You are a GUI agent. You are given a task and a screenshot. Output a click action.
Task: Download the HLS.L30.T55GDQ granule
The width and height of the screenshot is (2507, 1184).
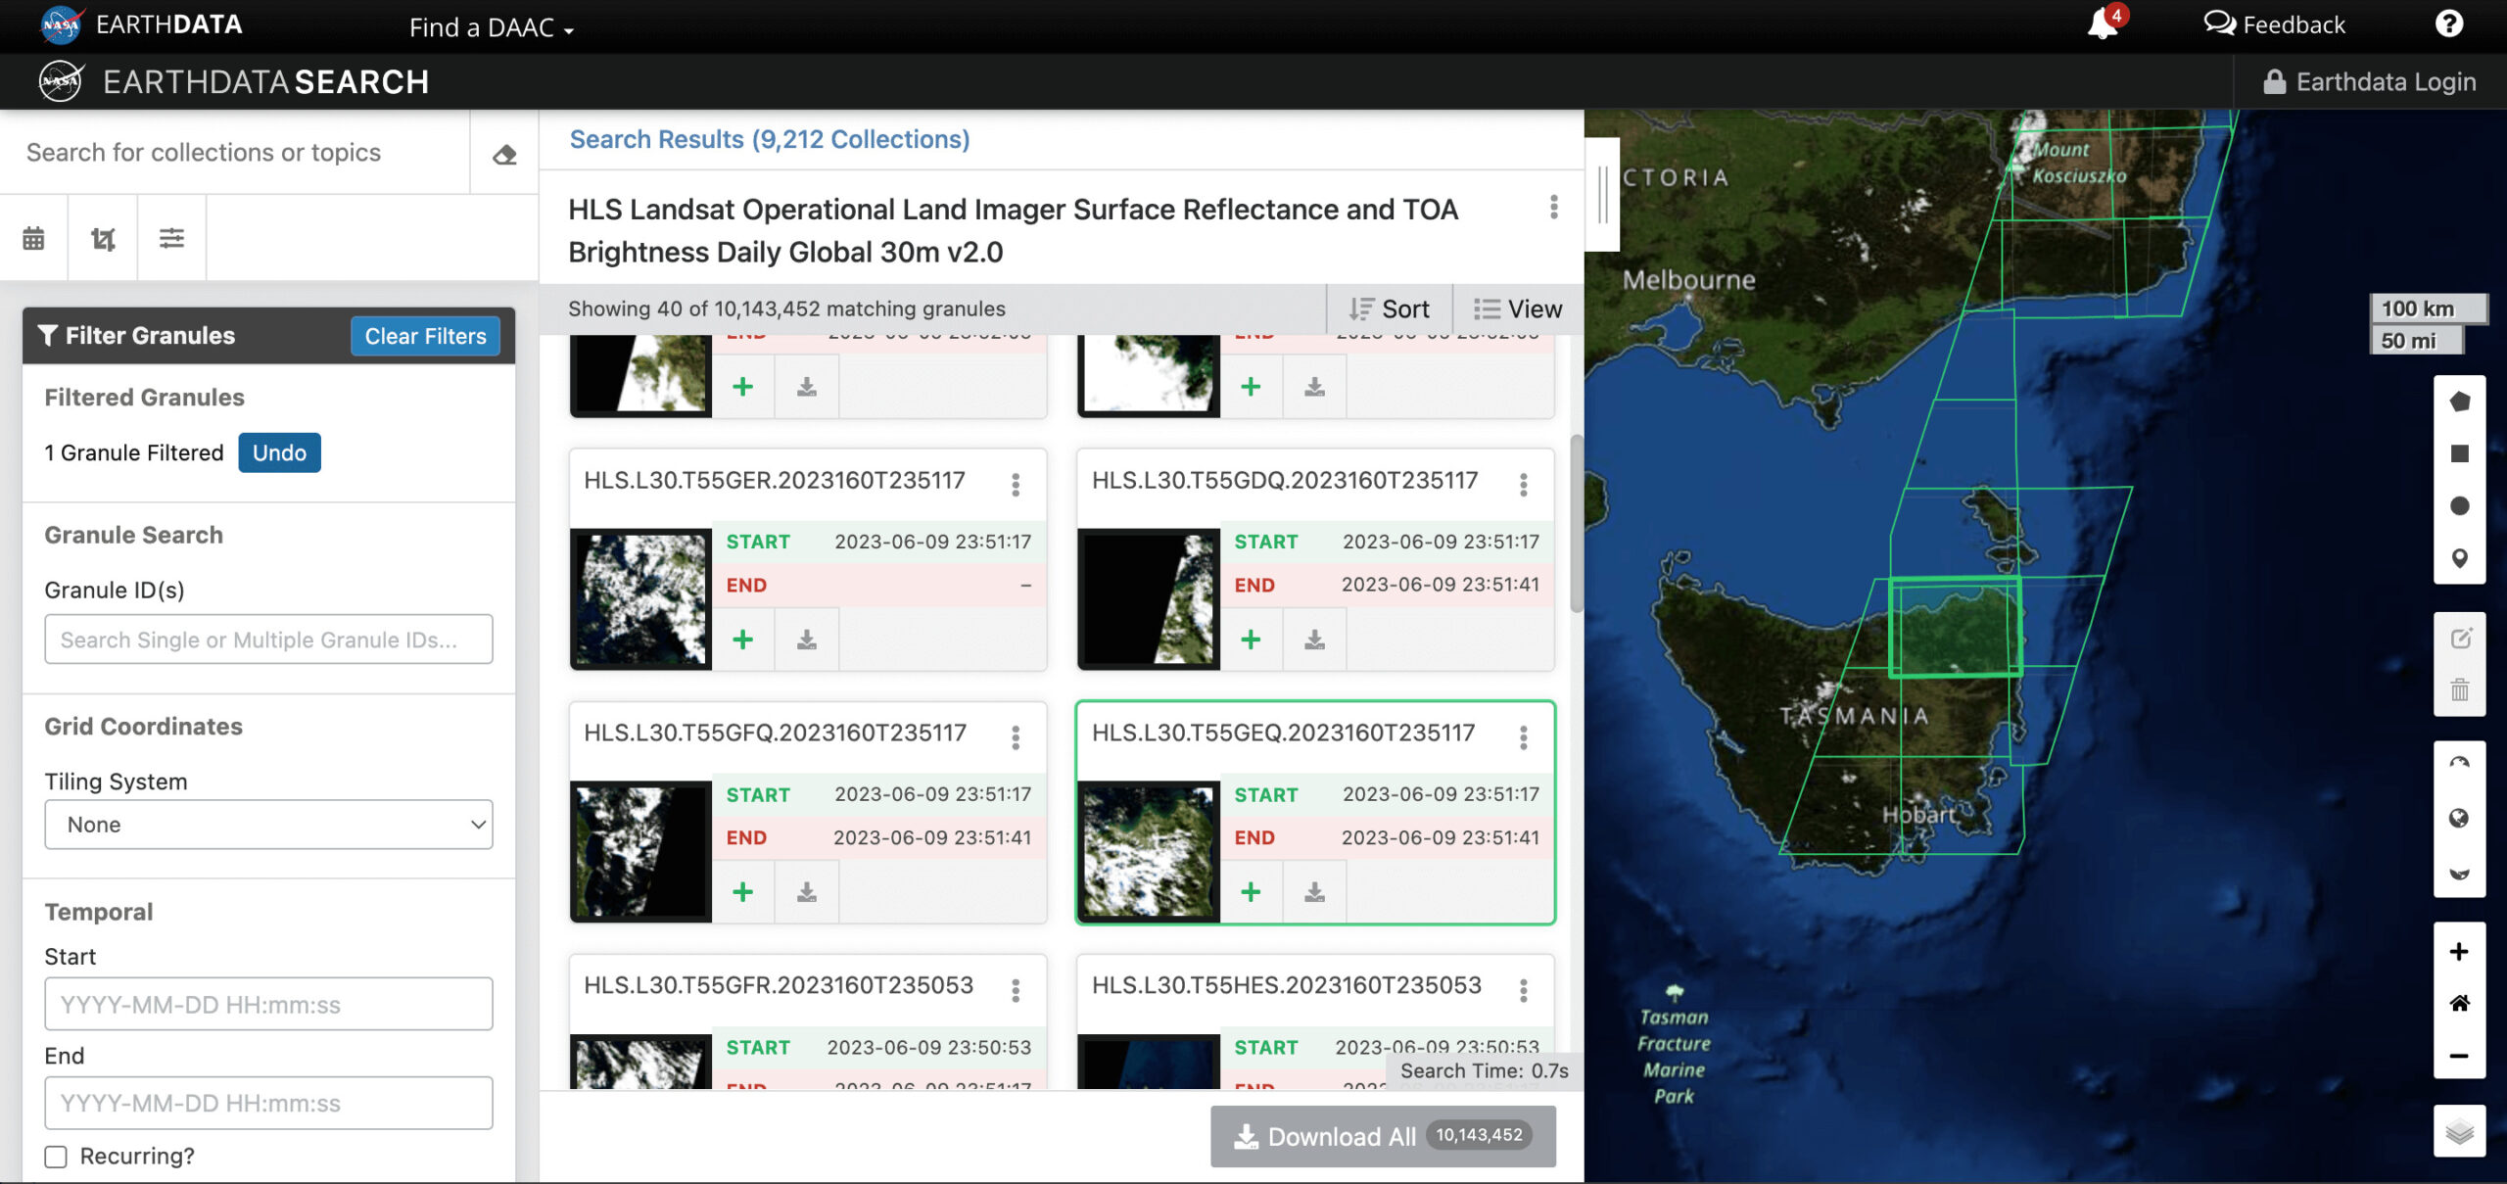click(1314, 639)
